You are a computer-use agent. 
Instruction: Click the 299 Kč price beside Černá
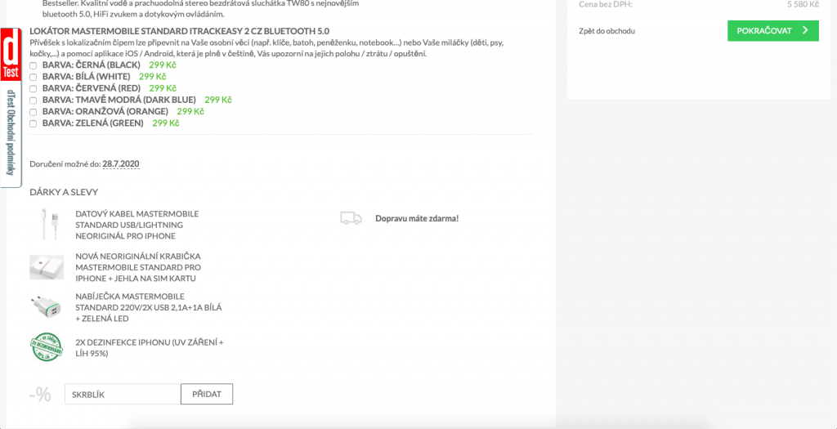163,65
